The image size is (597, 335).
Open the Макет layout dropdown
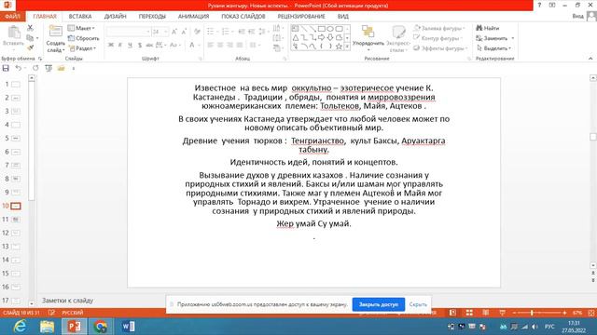pyautogui.click(x=81, y=28)
